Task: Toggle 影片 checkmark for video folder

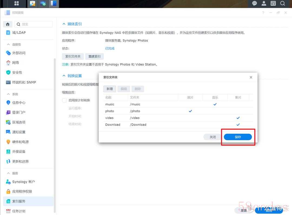Action: click(x=238, y=118)
